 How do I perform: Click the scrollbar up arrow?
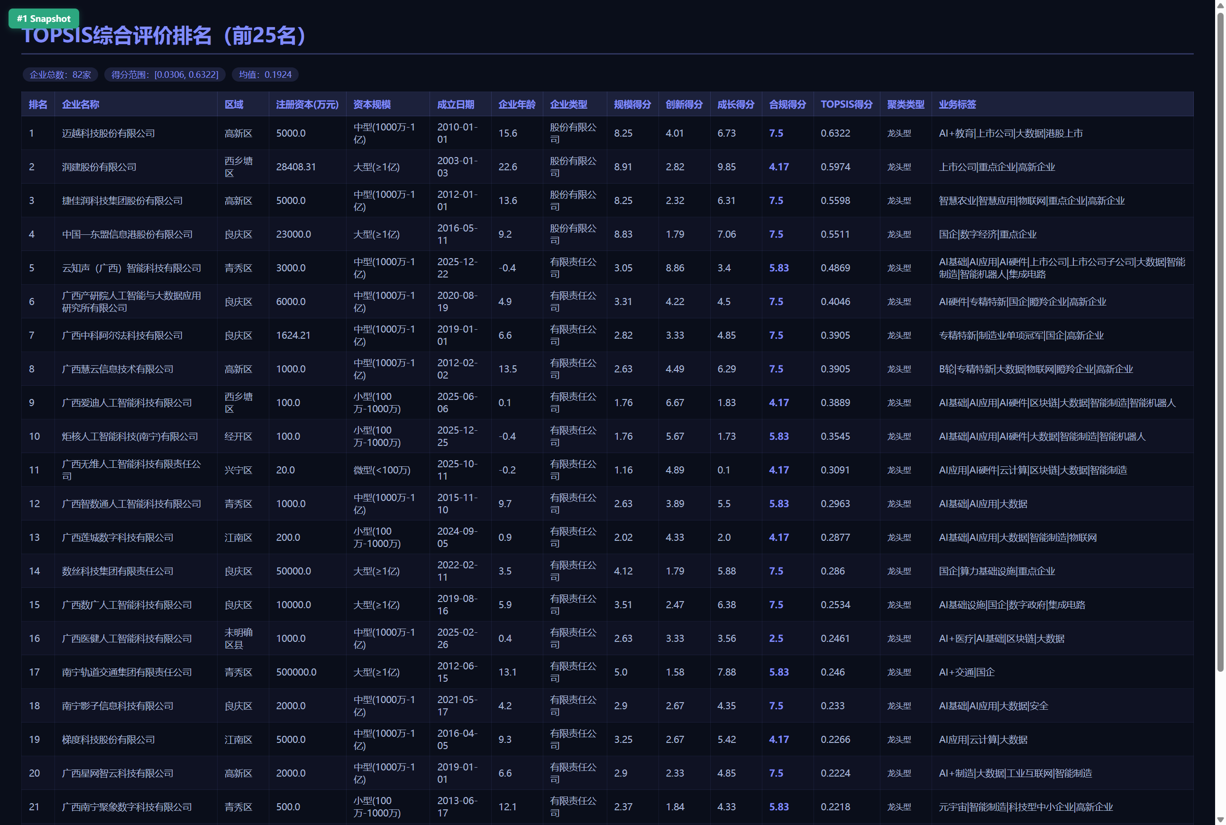coord(1220,5)
